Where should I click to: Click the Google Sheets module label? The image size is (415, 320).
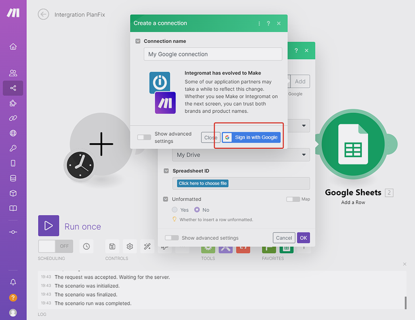pyautogui.click(x=353, y=192)
